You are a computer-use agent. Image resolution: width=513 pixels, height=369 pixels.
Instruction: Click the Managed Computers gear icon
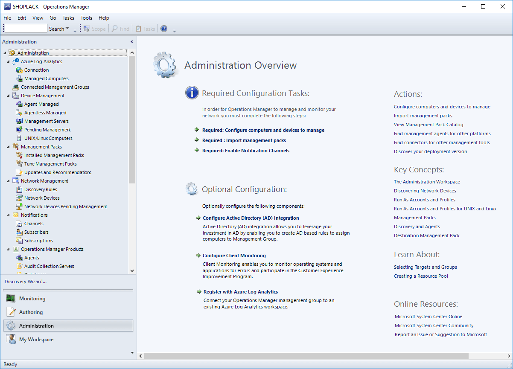pyautogui.click(x=19, y=78)
